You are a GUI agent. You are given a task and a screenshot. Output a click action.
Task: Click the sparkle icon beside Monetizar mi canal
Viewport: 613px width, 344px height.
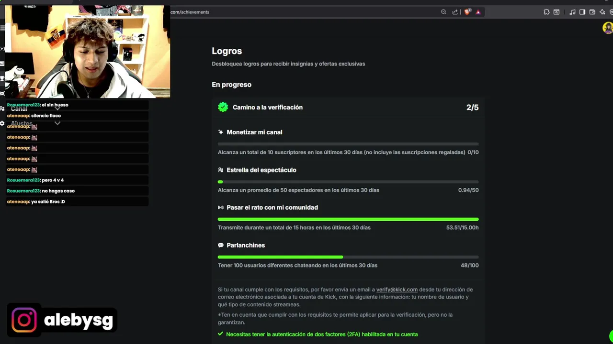point(221,132)
